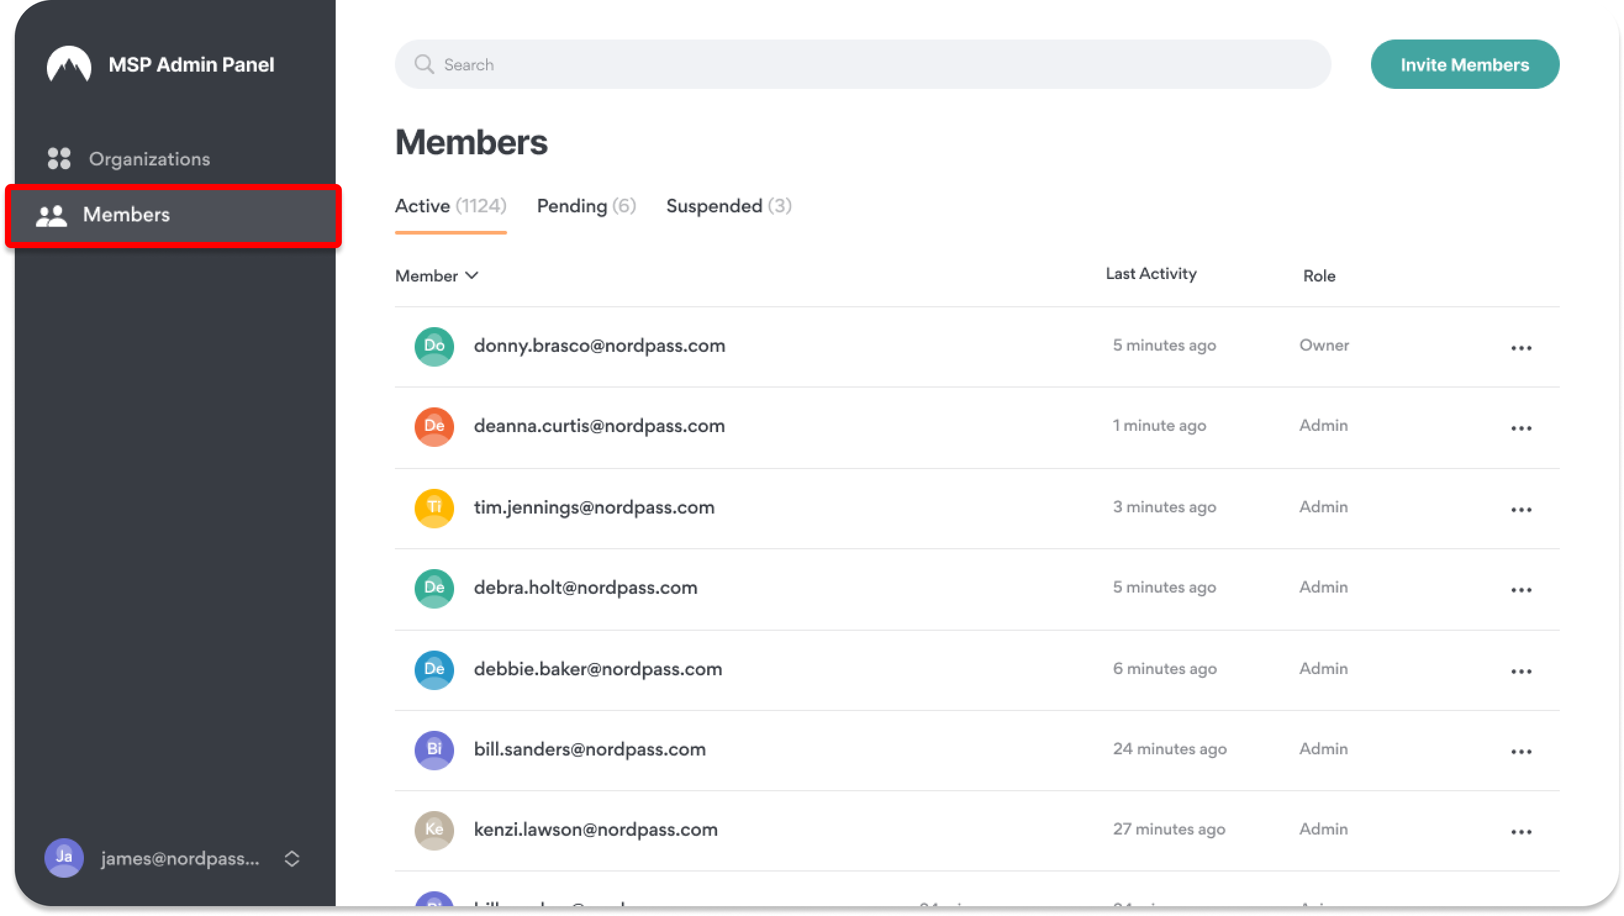Click the Admin role of deanna.curtis
Screen dimensions: 1624x916
coord(1324,425)
